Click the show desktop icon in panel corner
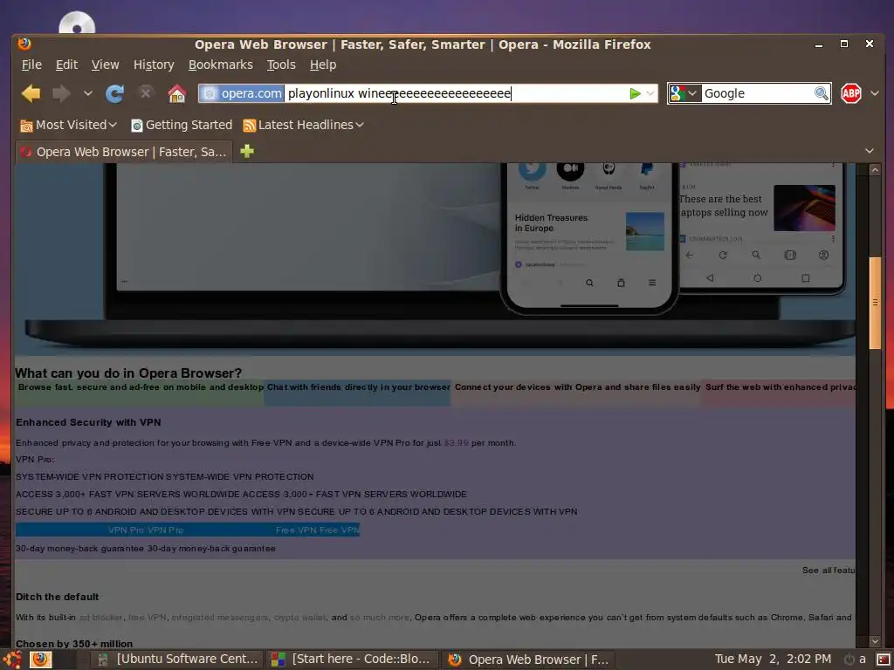The image size is (894, 670). (x=884, y=660)
